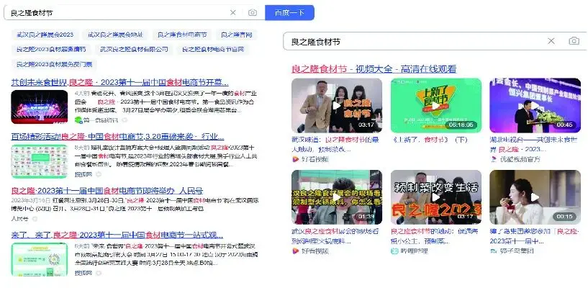Open video title 湖北电视台——共创未来食世界
This screenshot has width=588, height=288.
533,145
